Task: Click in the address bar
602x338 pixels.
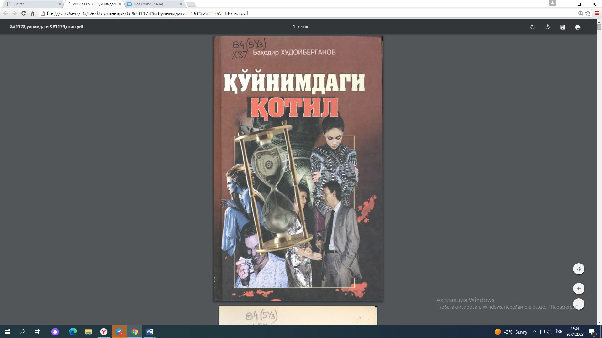Action: (188, 13)
